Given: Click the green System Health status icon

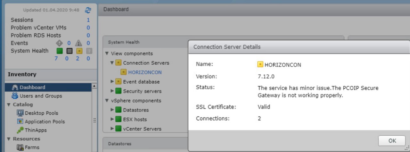Looking at the screenshot, I should click(60, 51).
